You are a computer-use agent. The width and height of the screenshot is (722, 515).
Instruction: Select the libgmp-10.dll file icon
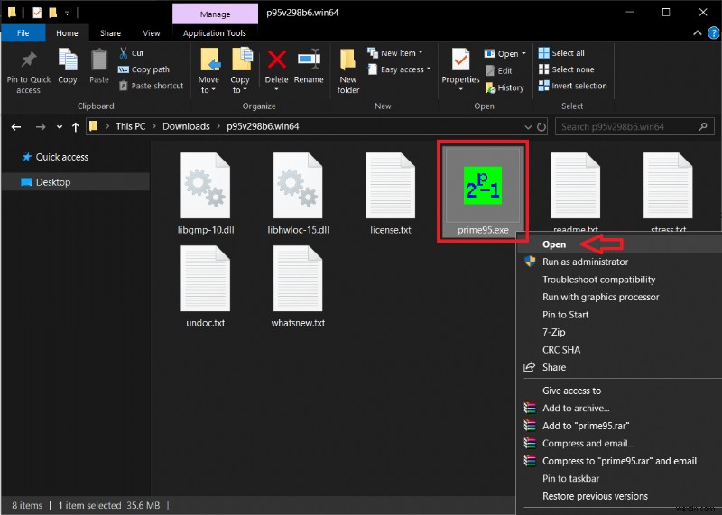[x=206, y=186]
